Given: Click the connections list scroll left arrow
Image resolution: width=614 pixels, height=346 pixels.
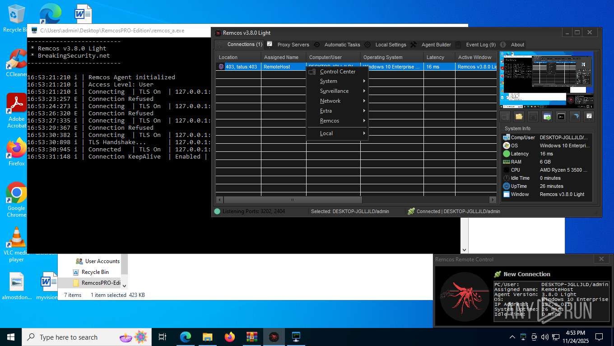Looking at the screenshot, I should pyautogui.click(x=219, y=200).
